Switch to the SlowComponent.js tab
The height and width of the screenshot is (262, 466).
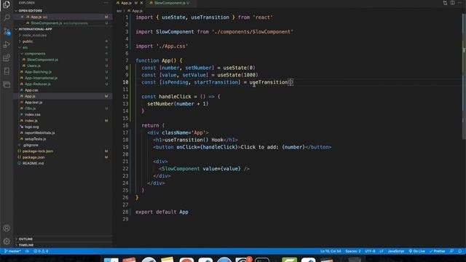click(x=170, y=3)
